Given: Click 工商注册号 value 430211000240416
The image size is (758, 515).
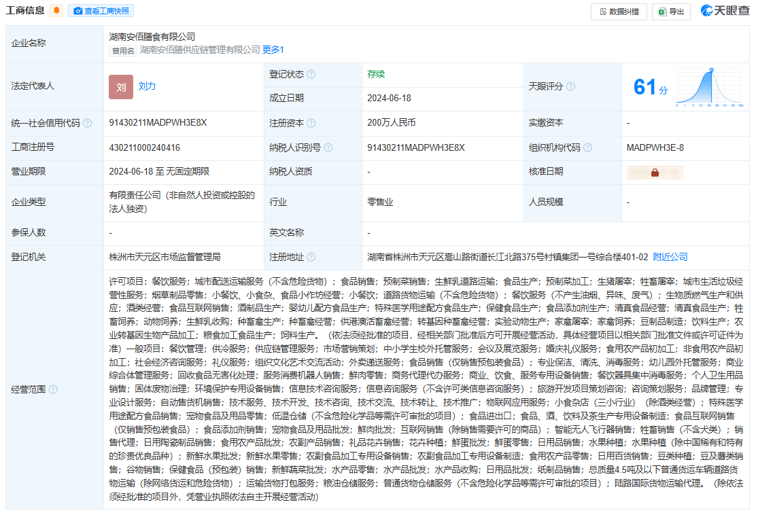Looking at the screenshot, I should tap(145, 148).
